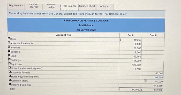The height and width of the screenshot is (95, 181).
Task: Click the Credit column header
Action: (x=153, y=35)
